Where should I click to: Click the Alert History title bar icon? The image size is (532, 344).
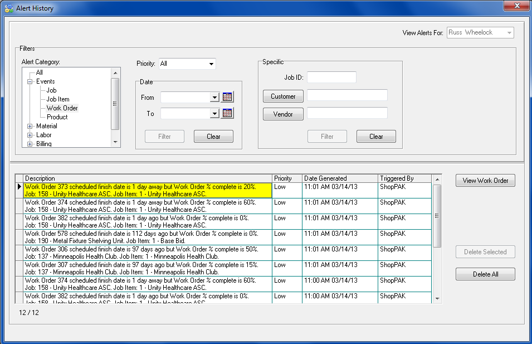coord(8,8)
